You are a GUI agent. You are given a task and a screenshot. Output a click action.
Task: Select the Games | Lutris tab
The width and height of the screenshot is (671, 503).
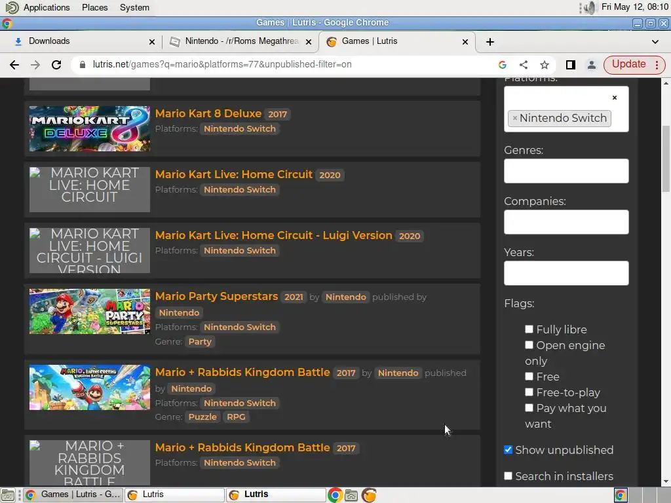pyautogui.click(x=396, y=41)
